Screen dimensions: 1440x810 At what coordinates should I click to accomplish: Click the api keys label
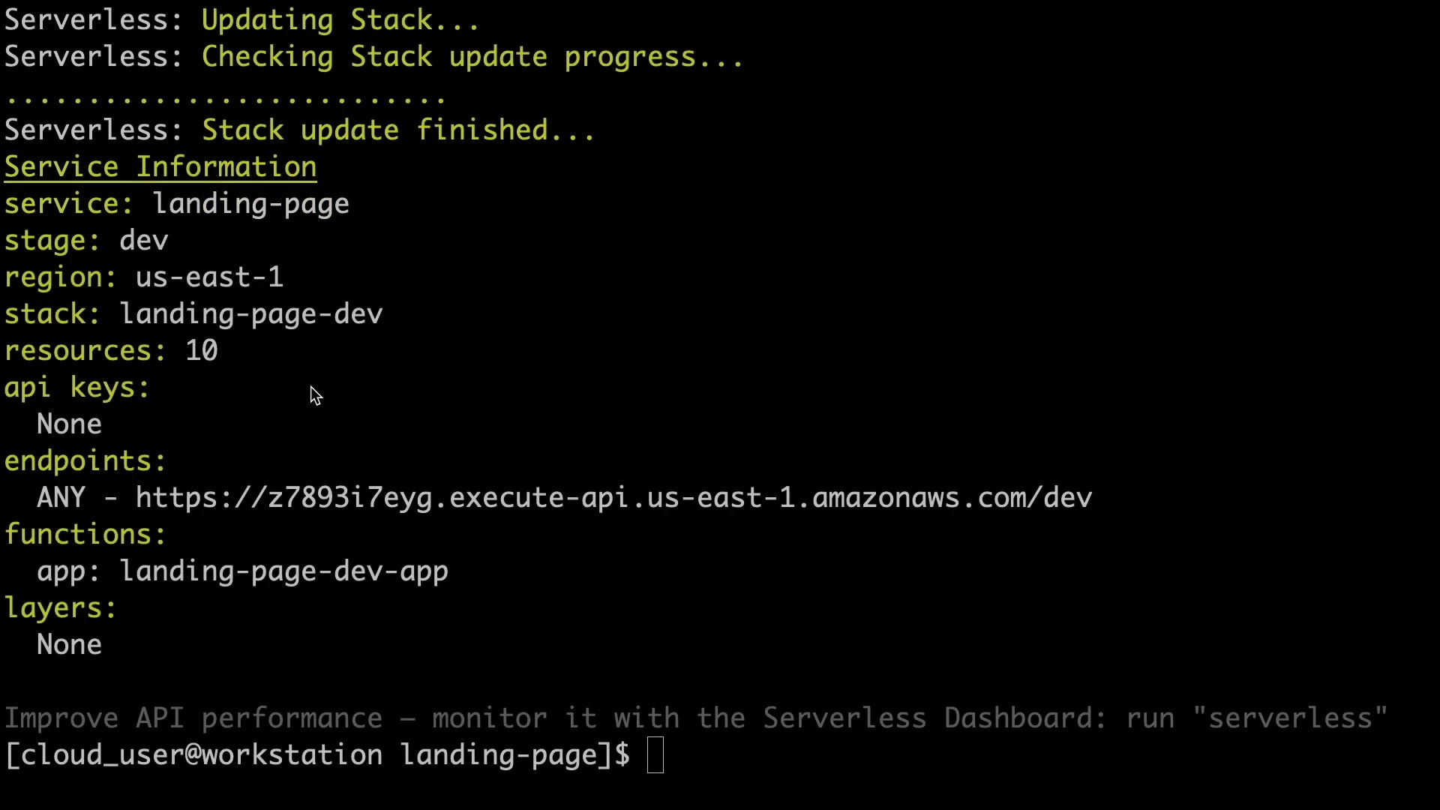77,388
